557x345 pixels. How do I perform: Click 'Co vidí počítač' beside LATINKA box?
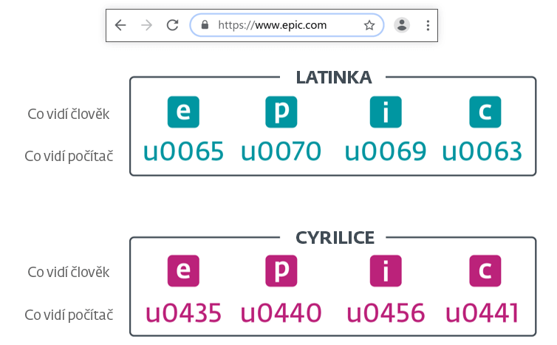point(69,156)
